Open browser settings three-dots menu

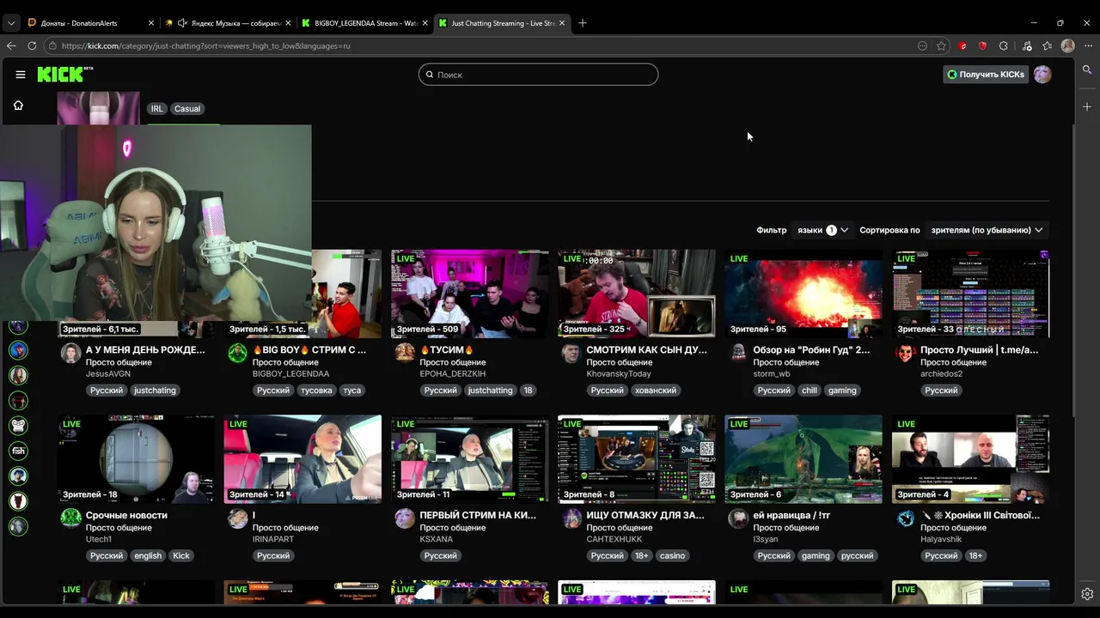point(1088,45)
